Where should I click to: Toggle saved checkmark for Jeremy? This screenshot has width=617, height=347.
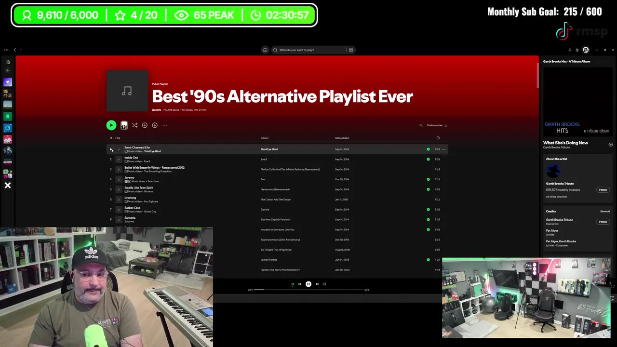428,179
